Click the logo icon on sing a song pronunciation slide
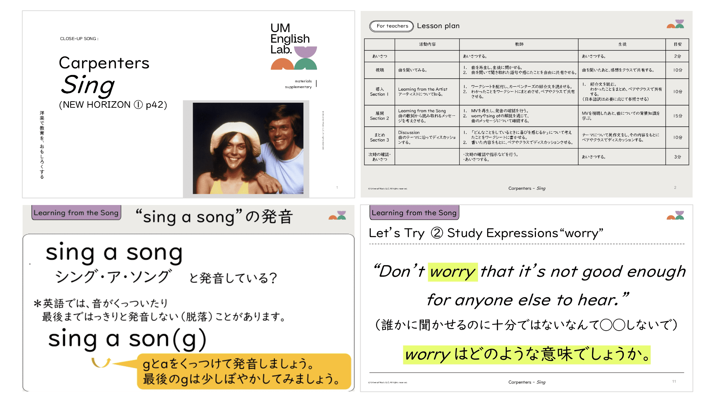Screen dimensions: 717x402 (x=337, y=215)
